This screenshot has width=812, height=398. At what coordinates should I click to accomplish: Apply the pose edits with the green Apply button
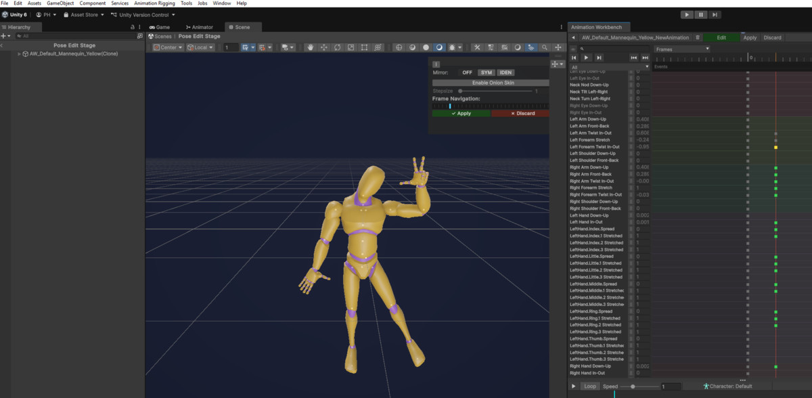point(461,113)
